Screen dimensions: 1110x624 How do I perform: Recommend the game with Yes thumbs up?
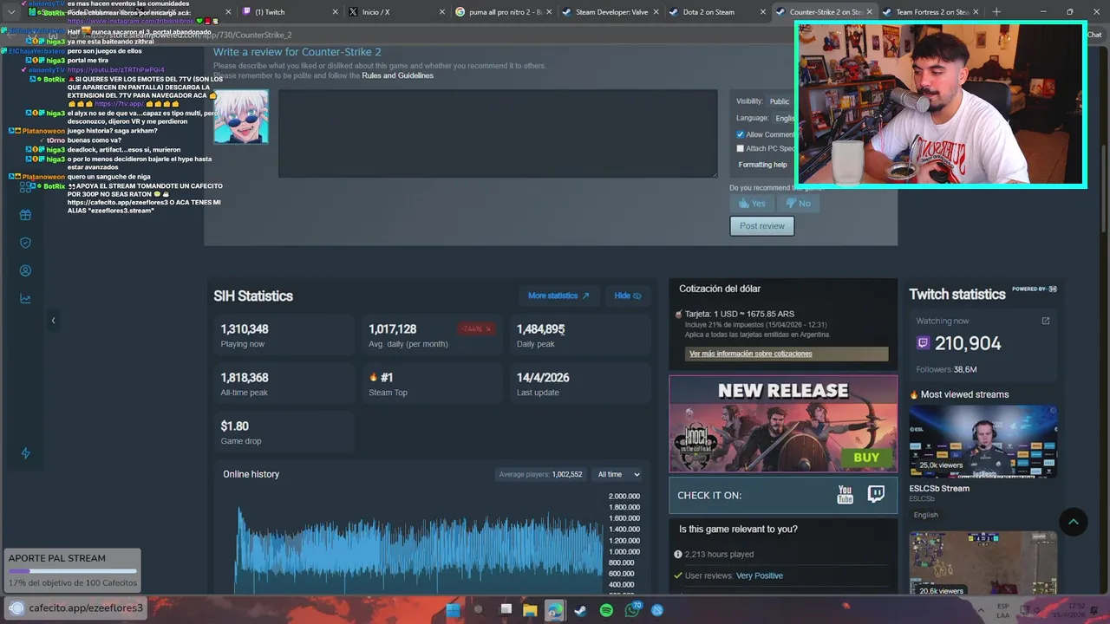pos(752,204)
